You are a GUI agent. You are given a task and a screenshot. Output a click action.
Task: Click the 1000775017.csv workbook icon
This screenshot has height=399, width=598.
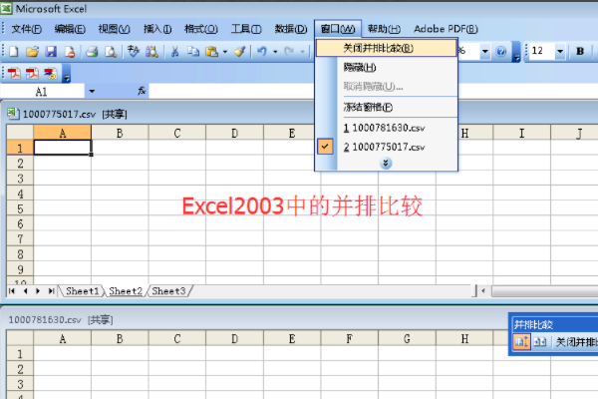13,114
